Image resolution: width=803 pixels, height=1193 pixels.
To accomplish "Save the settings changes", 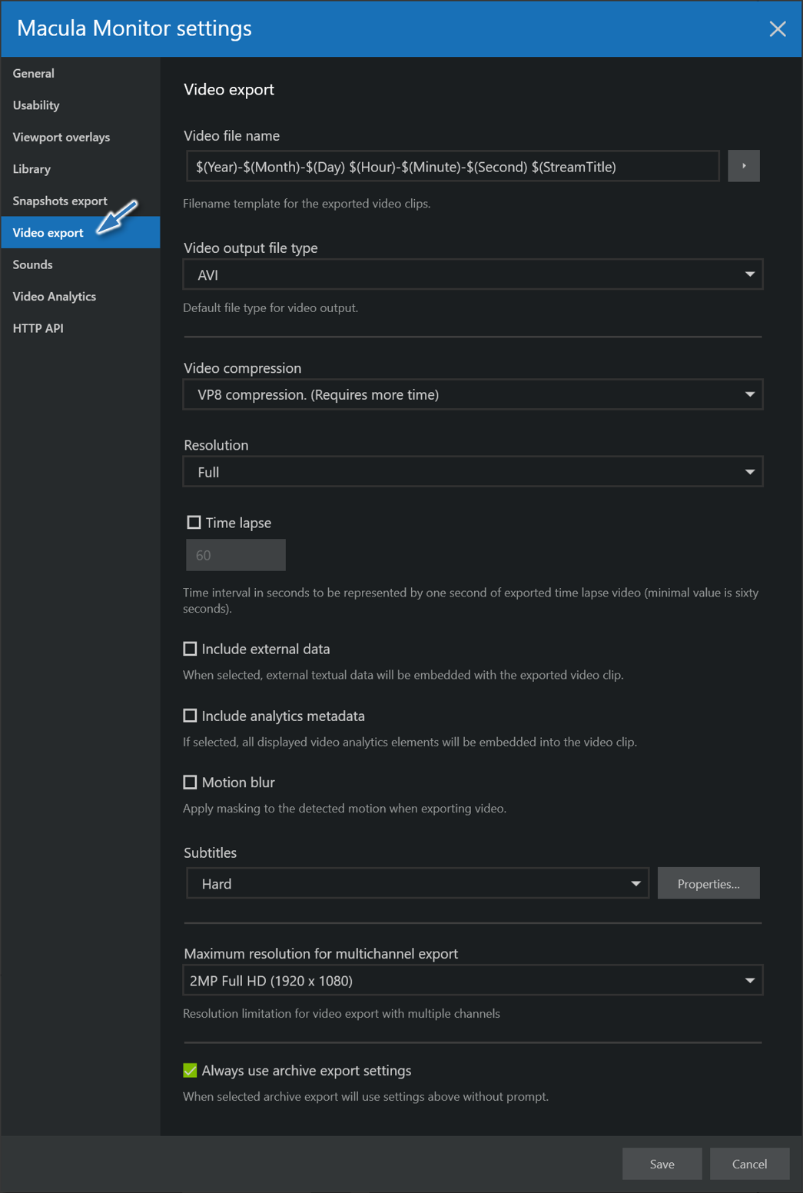I will [x=662, y=1164].
